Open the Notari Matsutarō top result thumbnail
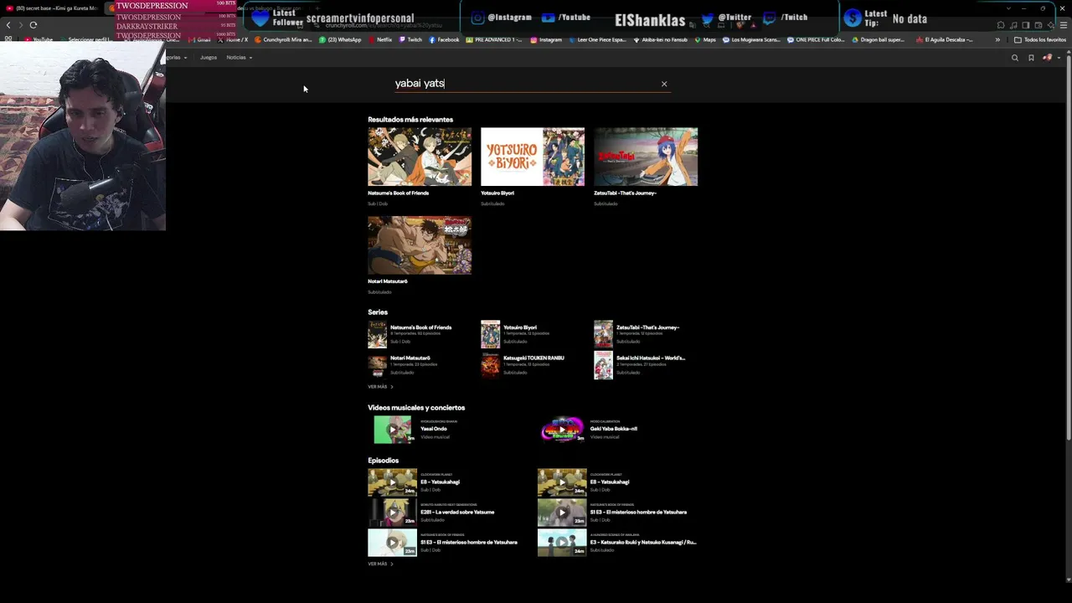This screenshot has width=1072, height=603. point(420,245)
